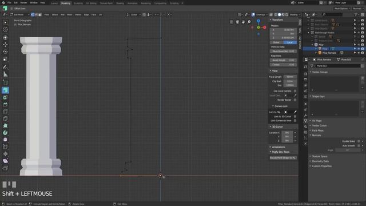Image resolution: width=366 pixels, height=206 pixels.
Task: Toggle Auto Smooth checkbox
Action: click(x=359, y=145)
